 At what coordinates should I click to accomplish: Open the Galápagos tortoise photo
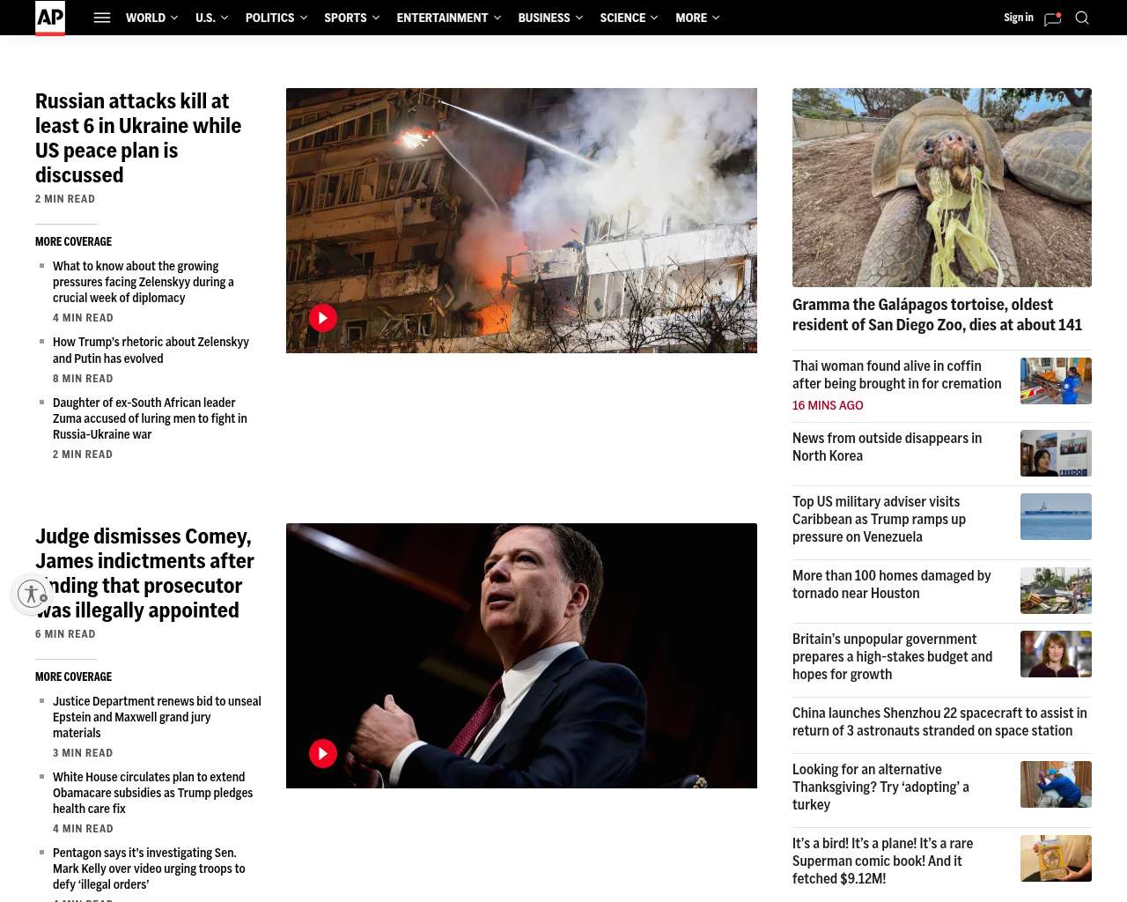click(x=942, y=188)
